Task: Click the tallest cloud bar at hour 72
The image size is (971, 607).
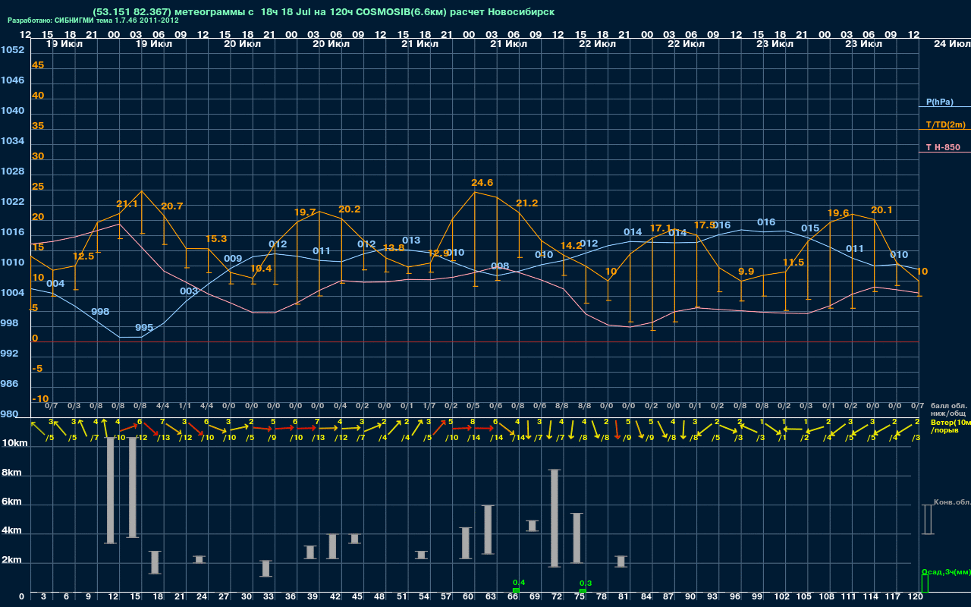Action: 555,518
